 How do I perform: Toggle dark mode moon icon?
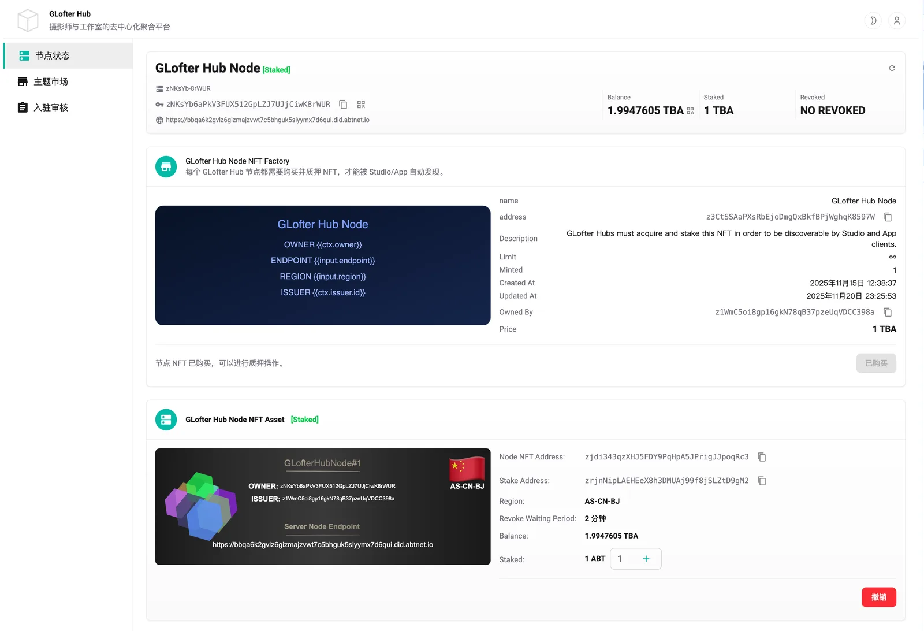click(x=873, y=21)
